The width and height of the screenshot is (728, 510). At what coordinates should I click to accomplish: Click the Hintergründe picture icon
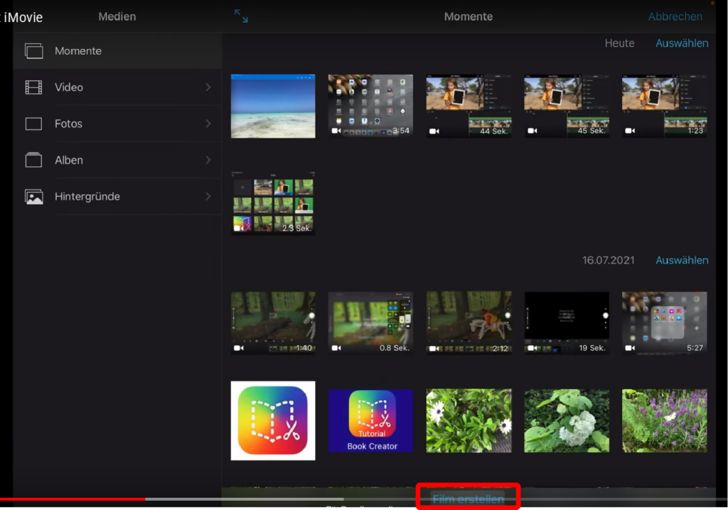click(x=33, y=197)
